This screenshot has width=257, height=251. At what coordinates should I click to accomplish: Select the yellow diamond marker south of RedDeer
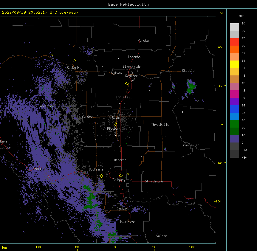[x=127, y=84]
